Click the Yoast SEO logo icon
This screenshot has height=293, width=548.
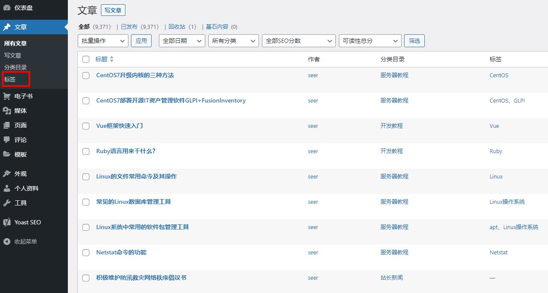coord(7,222)
